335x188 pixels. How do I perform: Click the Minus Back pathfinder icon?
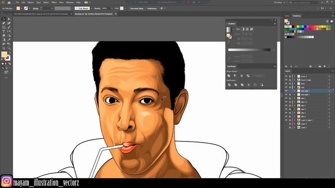(x=262, y=85)
